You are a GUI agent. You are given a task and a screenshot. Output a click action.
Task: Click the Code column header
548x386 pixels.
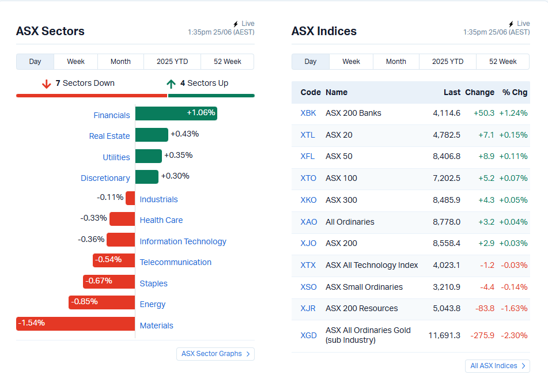click(x=311, y=92)
